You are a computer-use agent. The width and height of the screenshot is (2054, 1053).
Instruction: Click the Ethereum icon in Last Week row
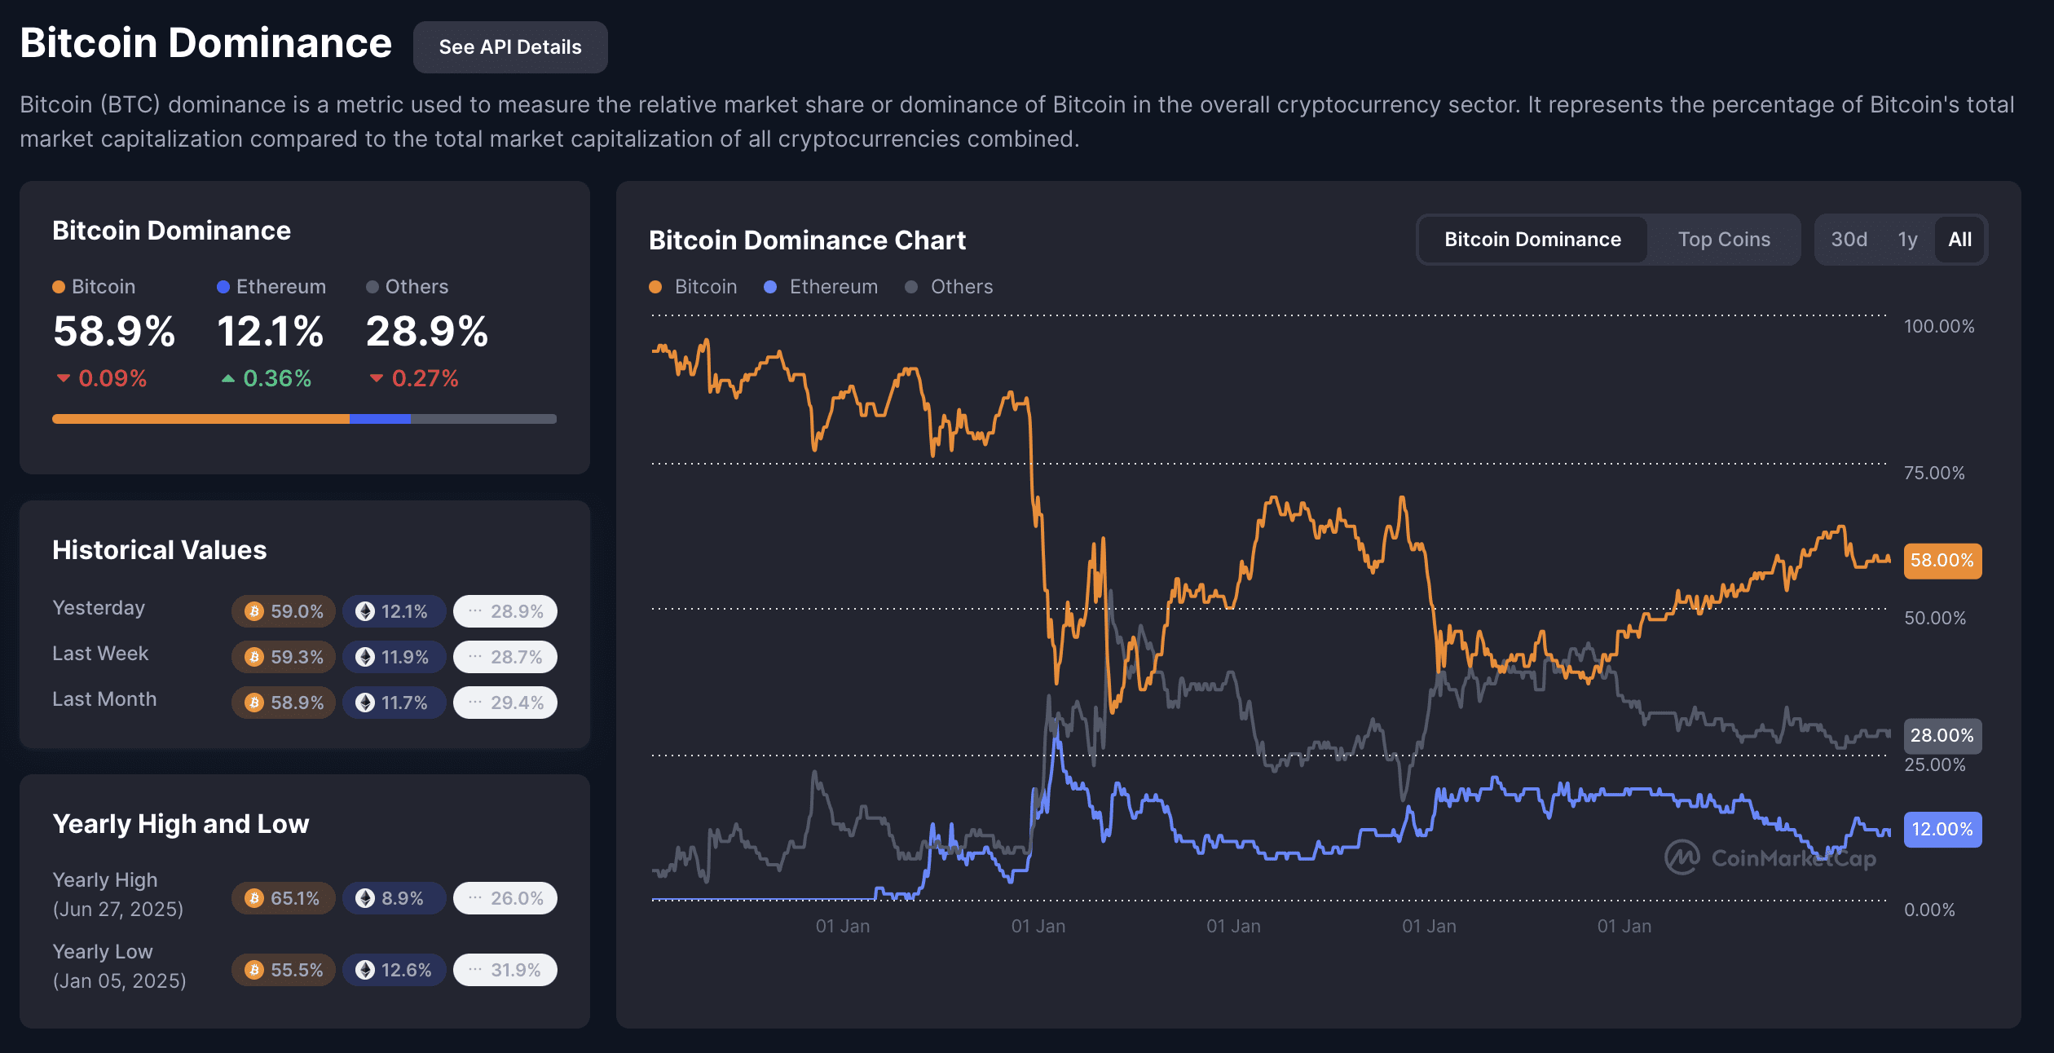point(365,657)
